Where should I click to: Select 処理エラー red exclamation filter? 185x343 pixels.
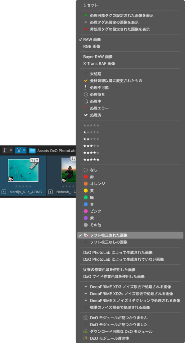click(x=130, y=108)
